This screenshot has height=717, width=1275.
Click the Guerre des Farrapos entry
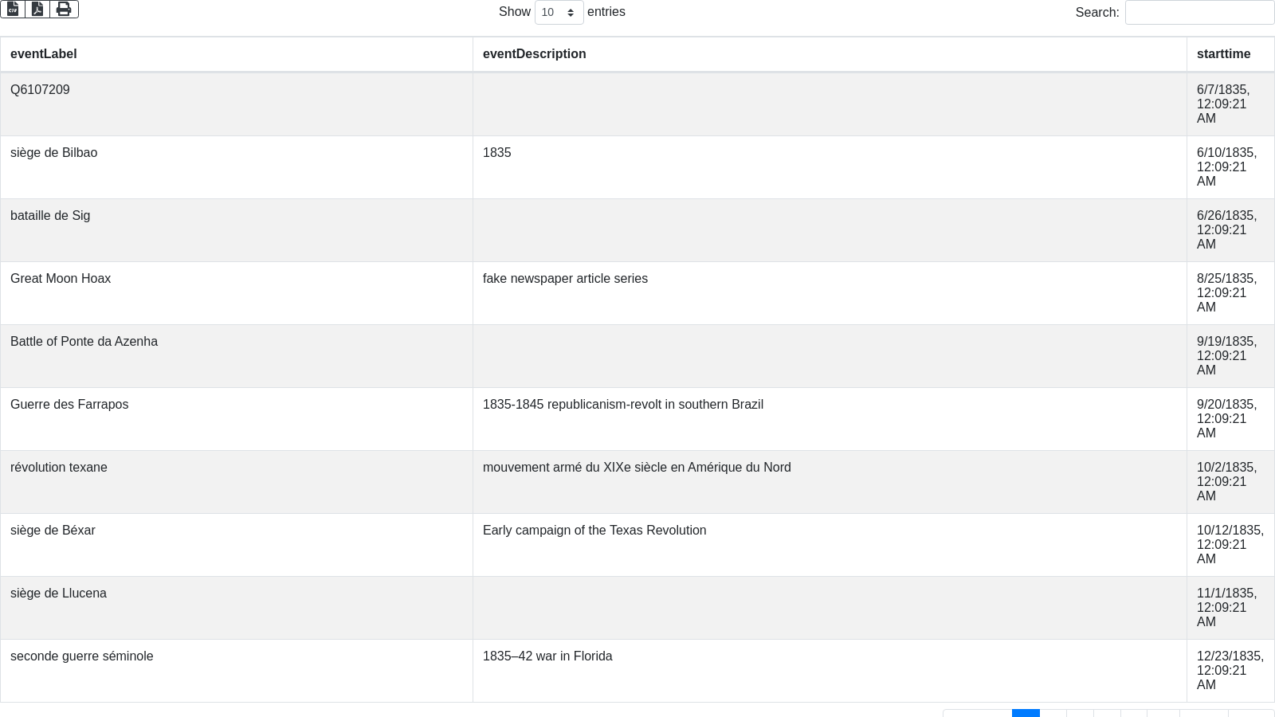pos(69,405)
